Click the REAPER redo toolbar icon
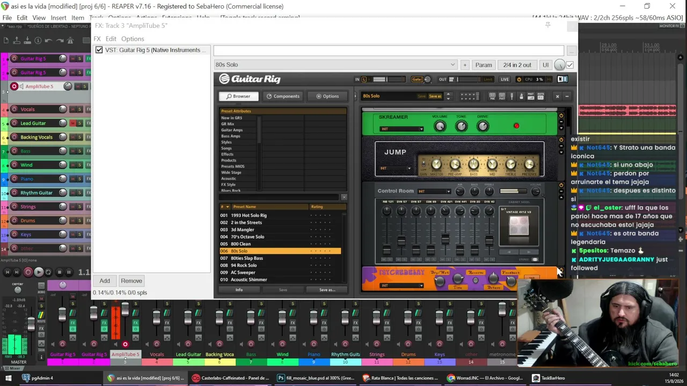This screenshot has width=687, height=386. 60,40
